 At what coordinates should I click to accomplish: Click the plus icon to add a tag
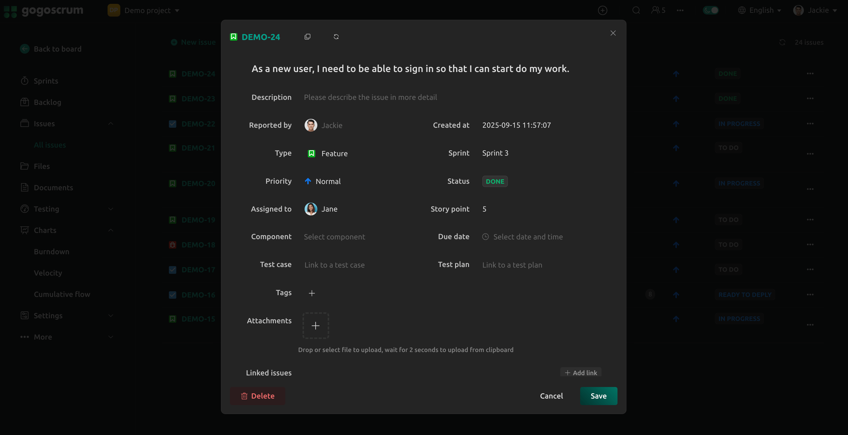[x=312, y=293]
